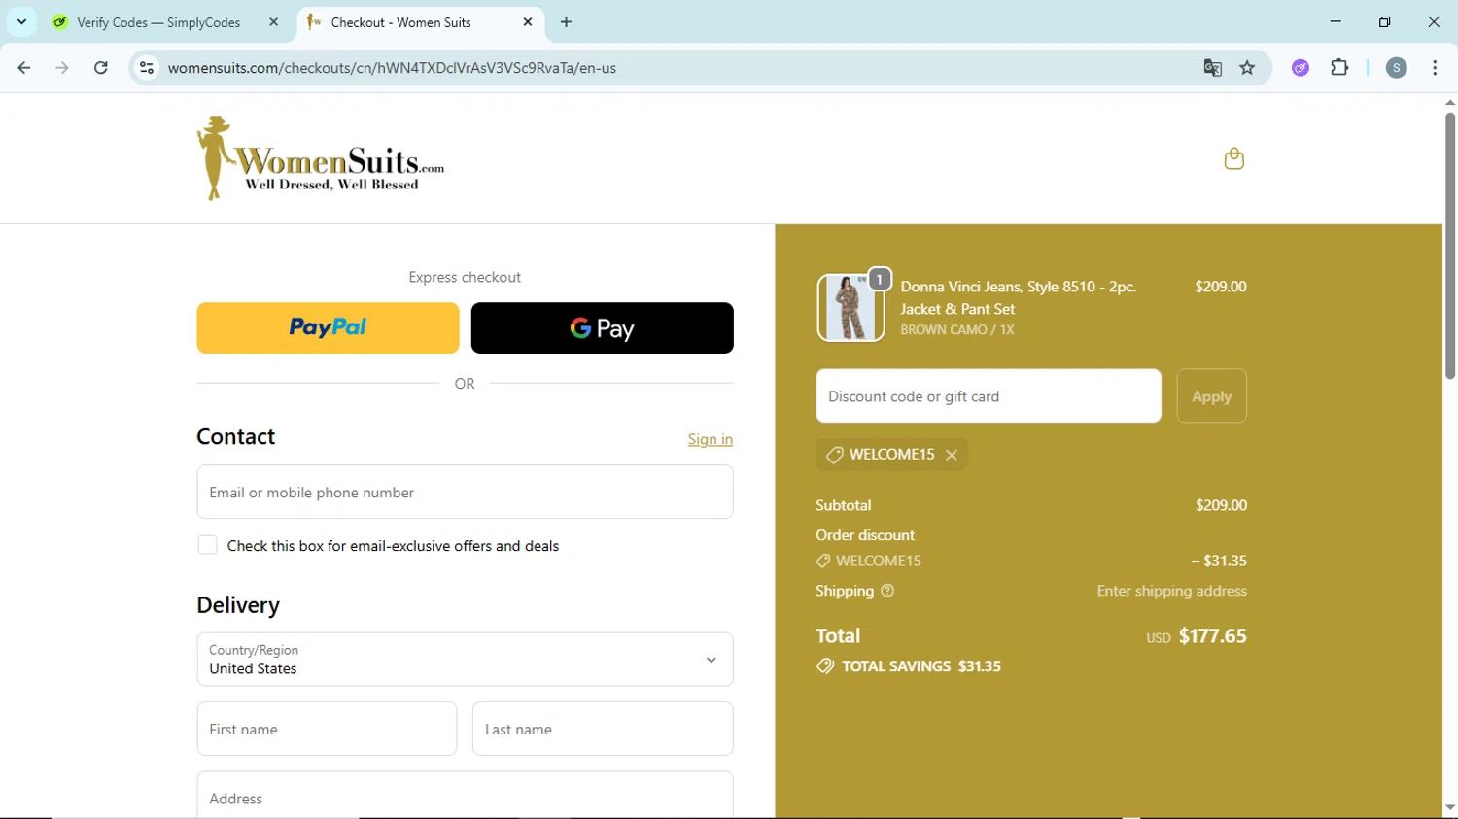1458x819 pixels.
Task: Switch to the Verify Codes — SimplyCodes tab
Action: click(158, 22)
